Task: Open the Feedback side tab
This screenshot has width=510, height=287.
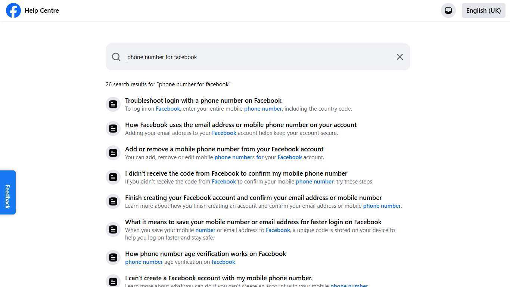Action: [x=7, y=192]
